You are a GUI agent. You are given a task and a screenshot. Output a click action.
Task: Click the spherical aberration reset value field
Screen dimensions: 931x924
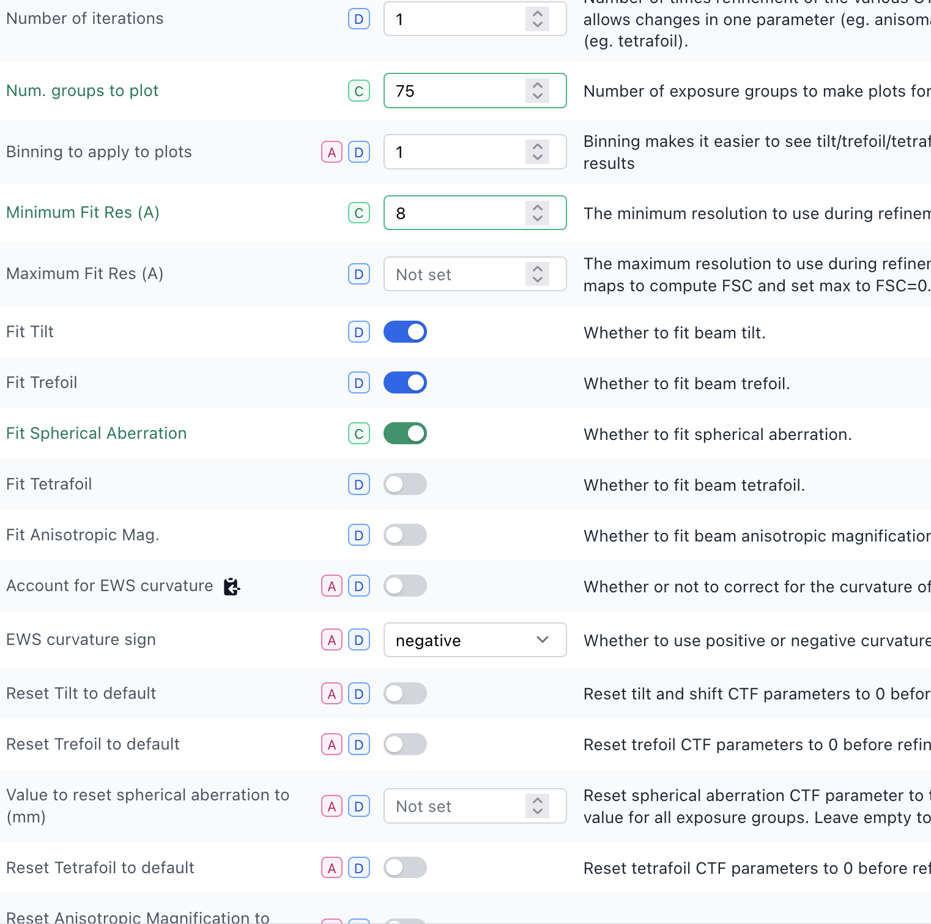pyautogui.click(x=475, y=806)
